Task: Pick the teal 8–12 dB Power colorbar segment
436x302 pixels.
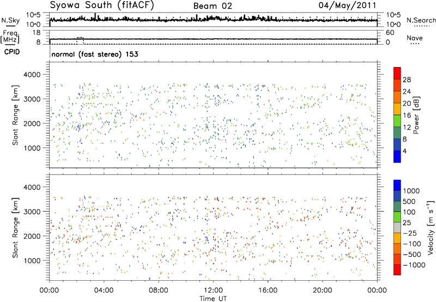Action: click(397, 133)
